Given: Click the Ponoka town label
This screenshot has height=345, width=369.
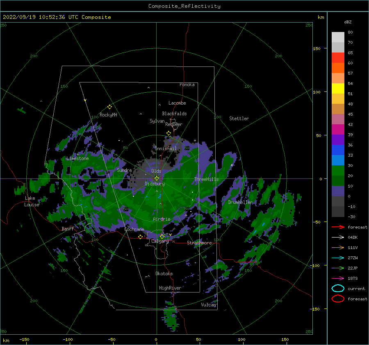Looking at the screenshot, I should point(187,85).
